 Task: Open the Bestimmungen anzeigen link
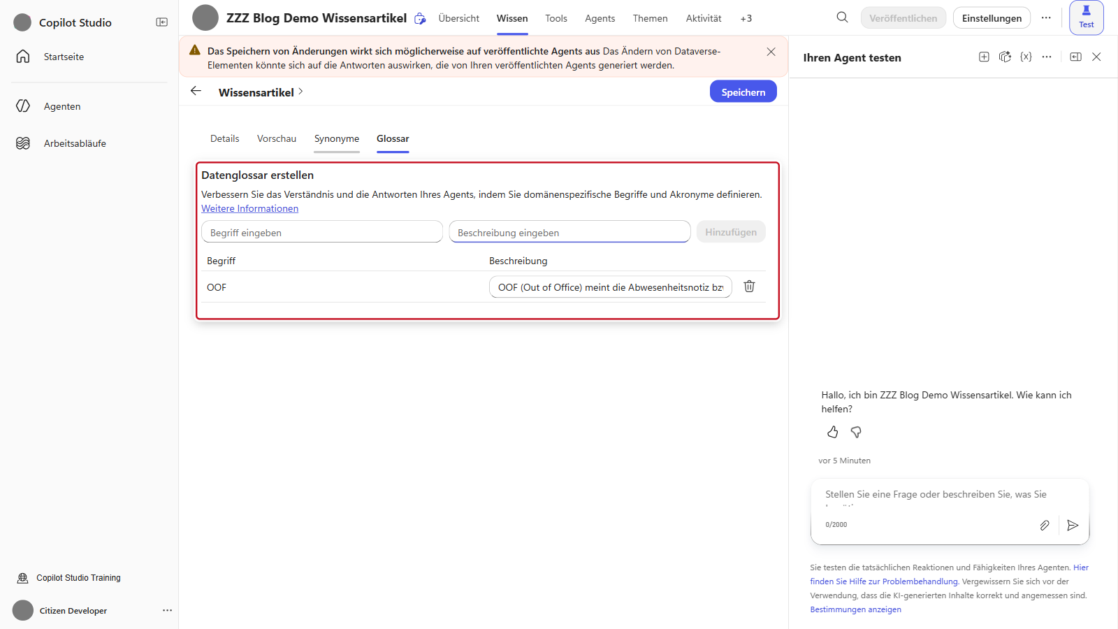[x=856, y=610]
